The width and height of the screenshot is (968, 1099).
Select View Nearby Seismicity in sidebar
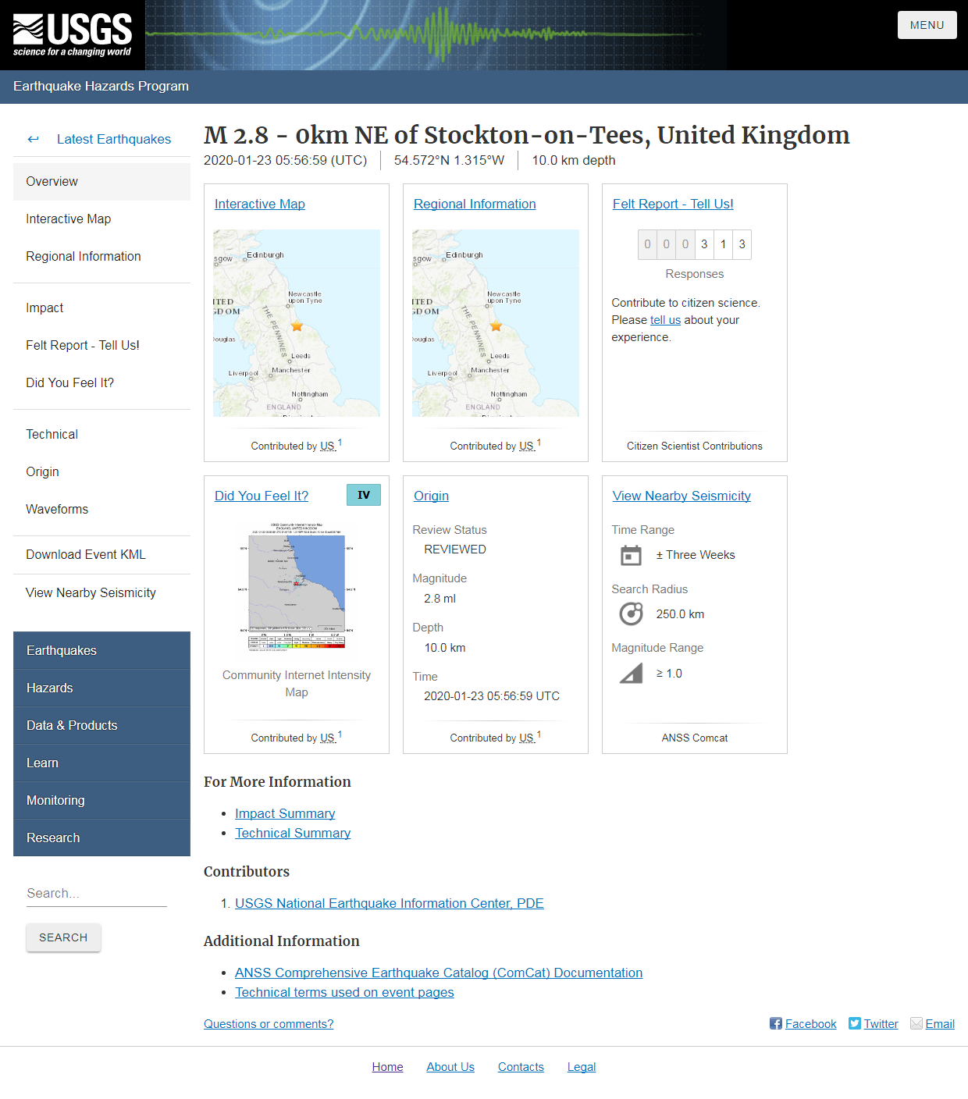click(101, 592)
